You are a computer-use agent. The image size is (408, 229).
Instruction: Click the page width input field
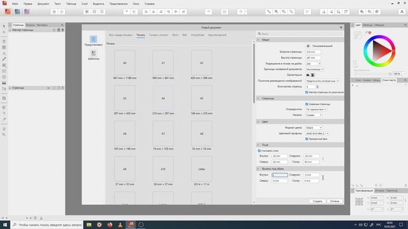313,52
